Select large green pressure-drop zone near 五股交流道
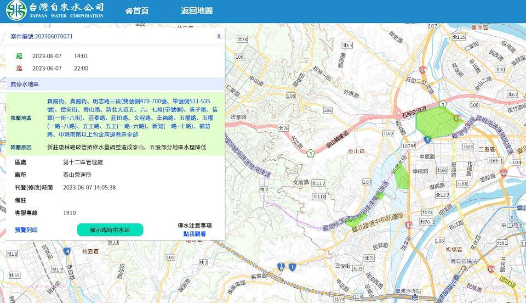The width and height of the screenshot is (526, 303). tap(437, 120)
